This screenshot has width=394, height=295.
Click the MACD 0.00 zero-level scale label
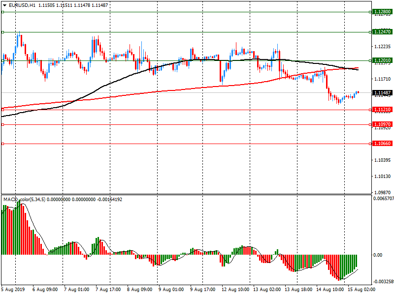pos(378,255)
